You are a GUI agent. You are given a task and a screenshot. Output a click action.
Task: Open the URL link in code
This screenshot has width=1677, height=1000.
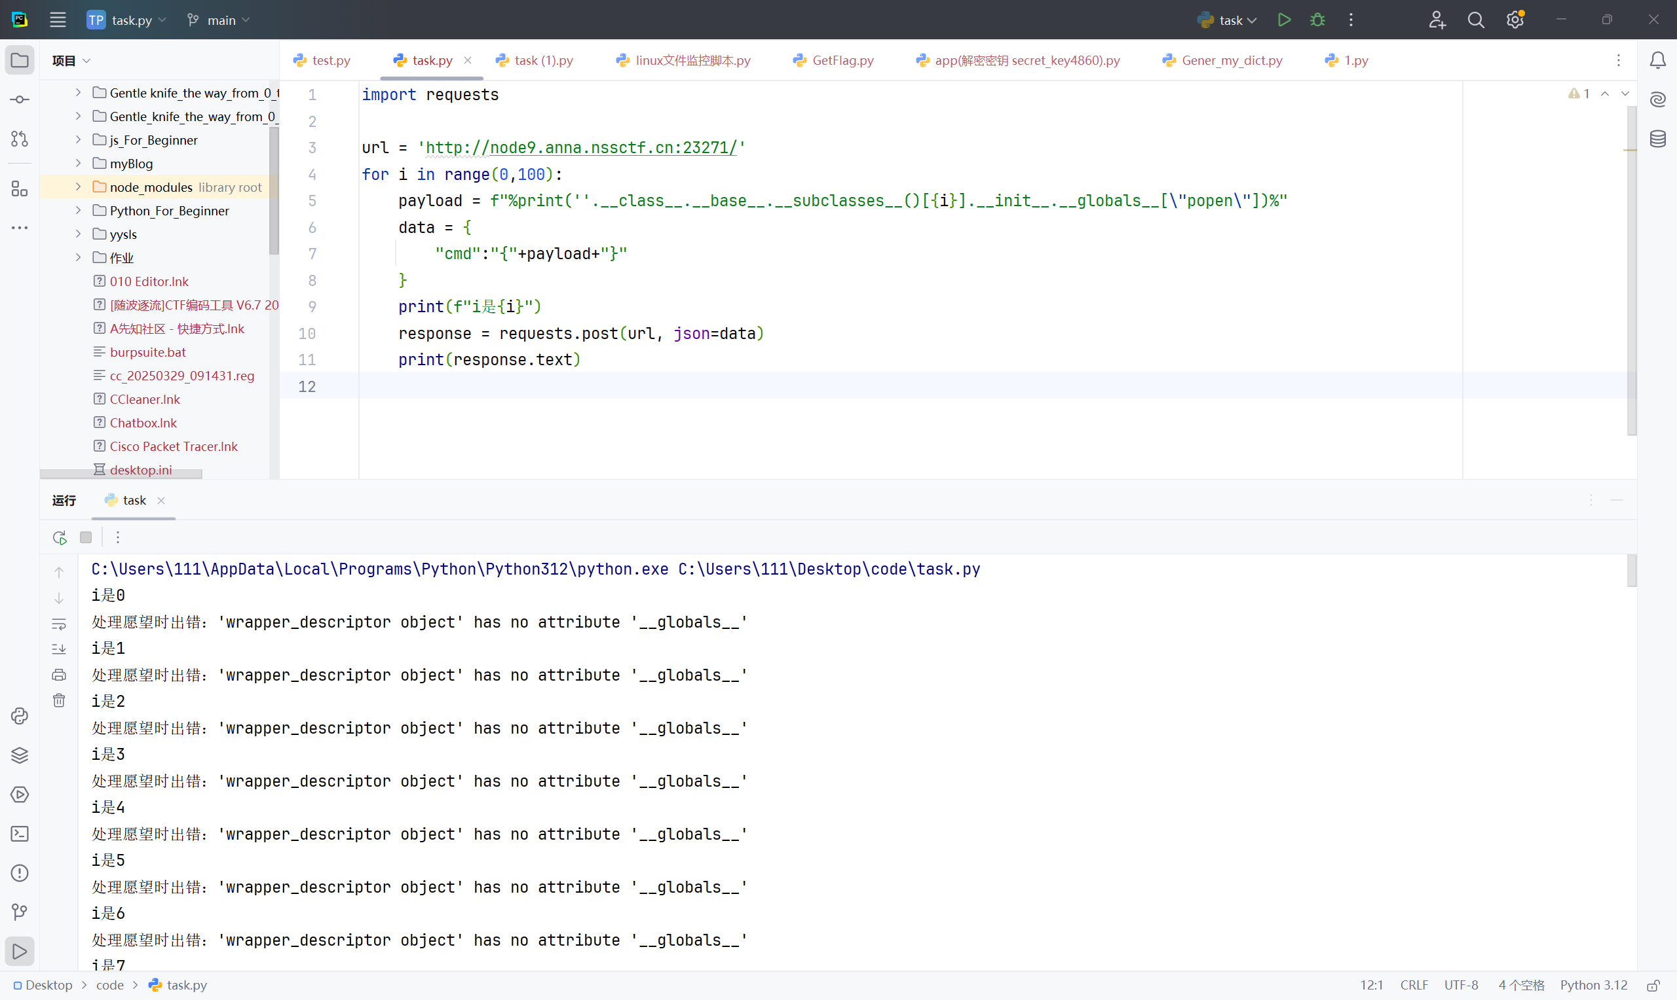click(x=582, y=147)
